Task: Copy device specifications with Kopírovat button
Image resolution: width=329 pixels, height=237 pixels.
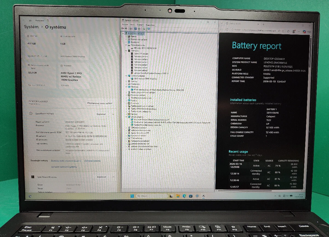Action: 101,114
